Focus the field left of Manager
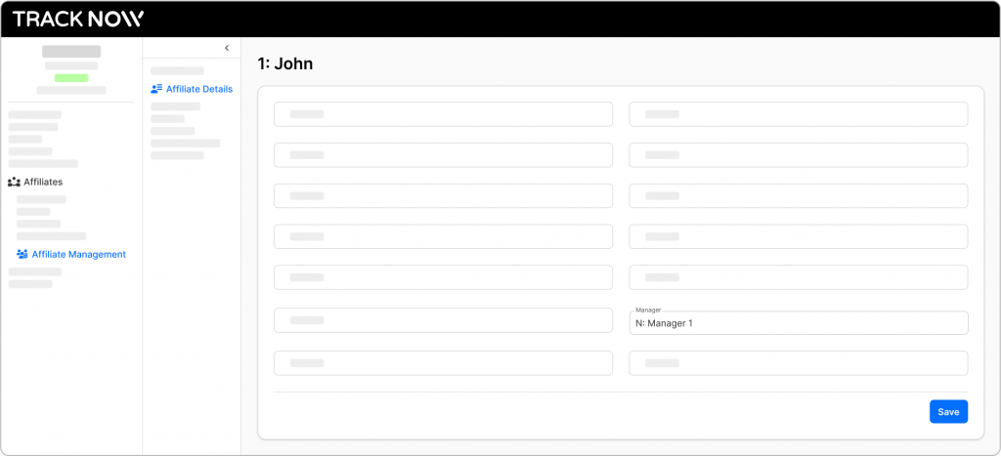Screen dimensions: 1001x456 pos(443,320)
